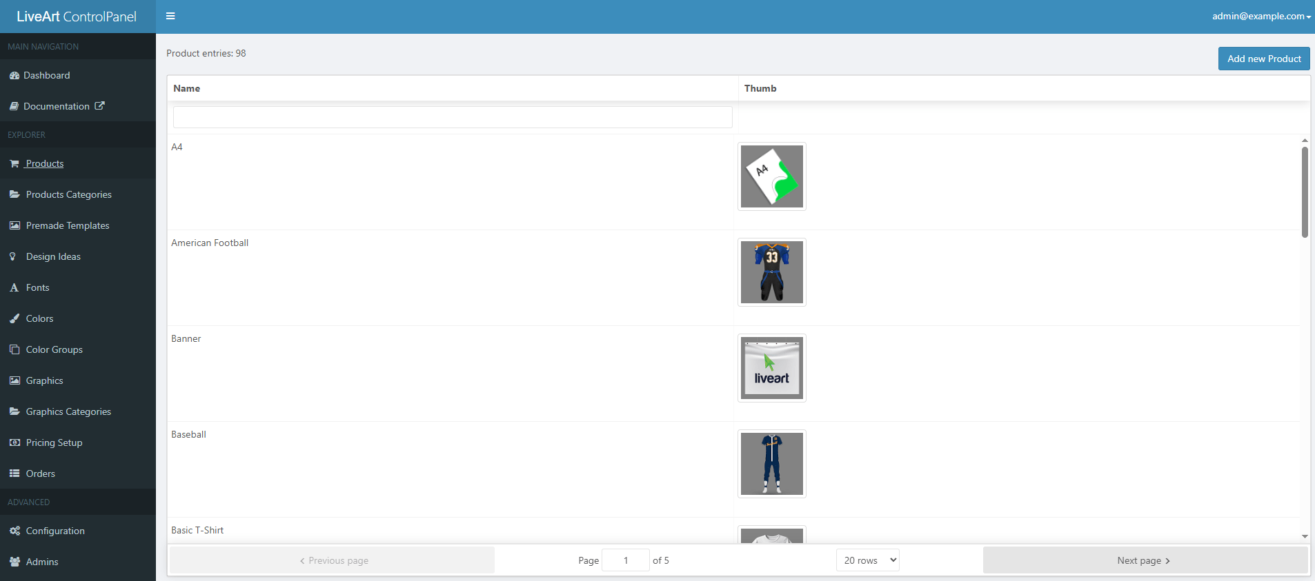This screenshot has height=581, width=1315.
Task: Click the Banner liveart thumbnail
Action: (772, 368)
